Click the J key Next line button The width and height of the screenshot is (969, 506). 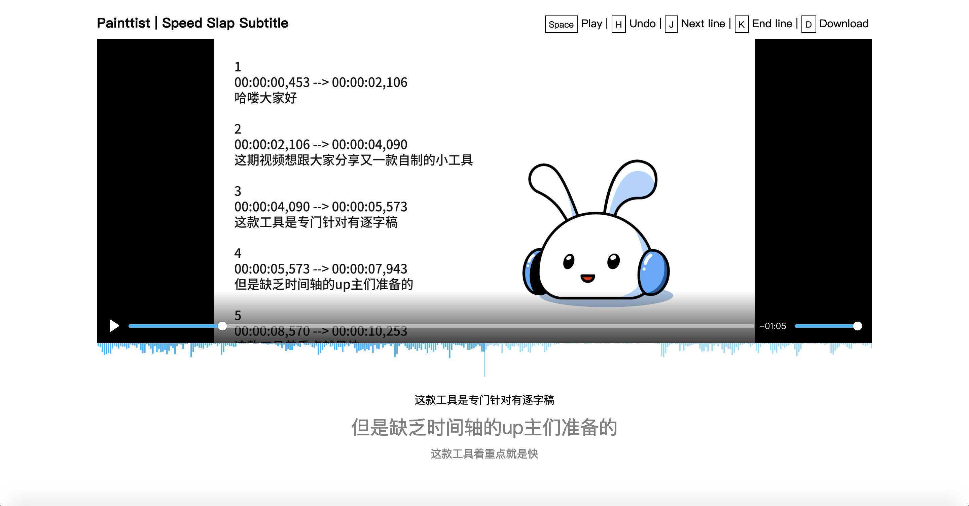click(671, 25)
